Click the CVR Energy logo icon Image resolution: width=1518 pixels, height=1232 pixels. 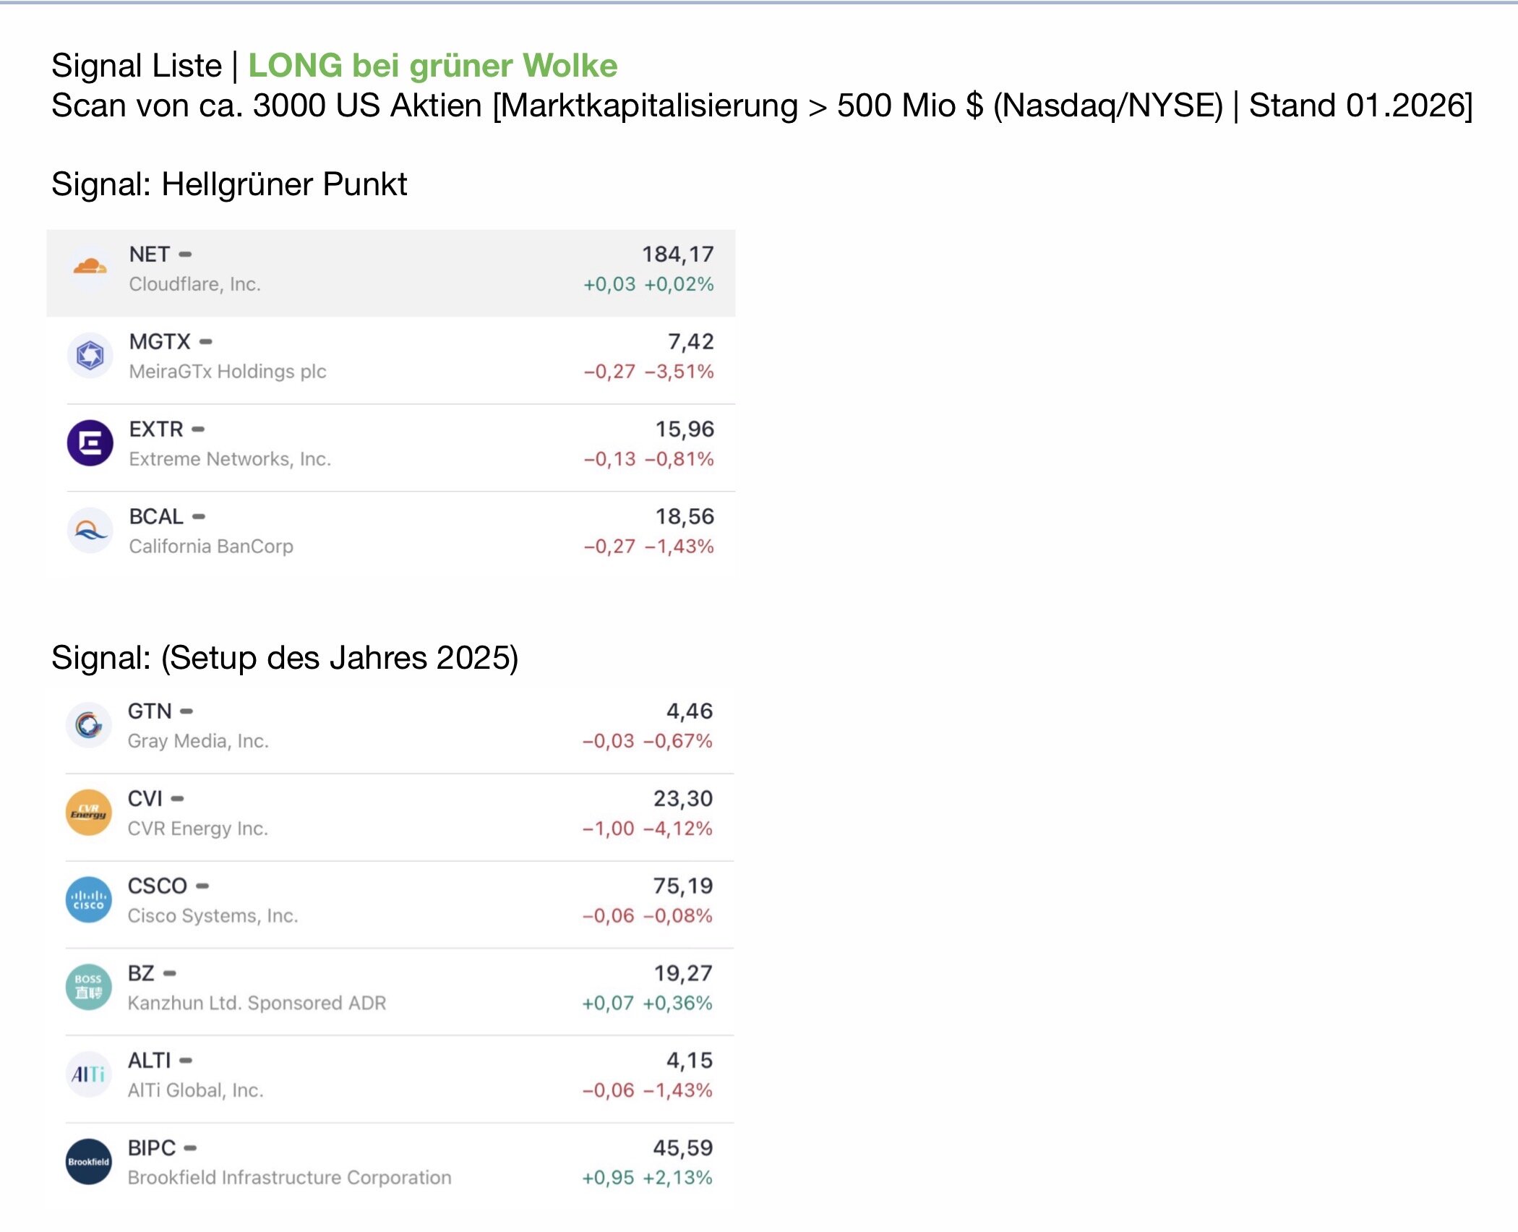click(88, 813)
